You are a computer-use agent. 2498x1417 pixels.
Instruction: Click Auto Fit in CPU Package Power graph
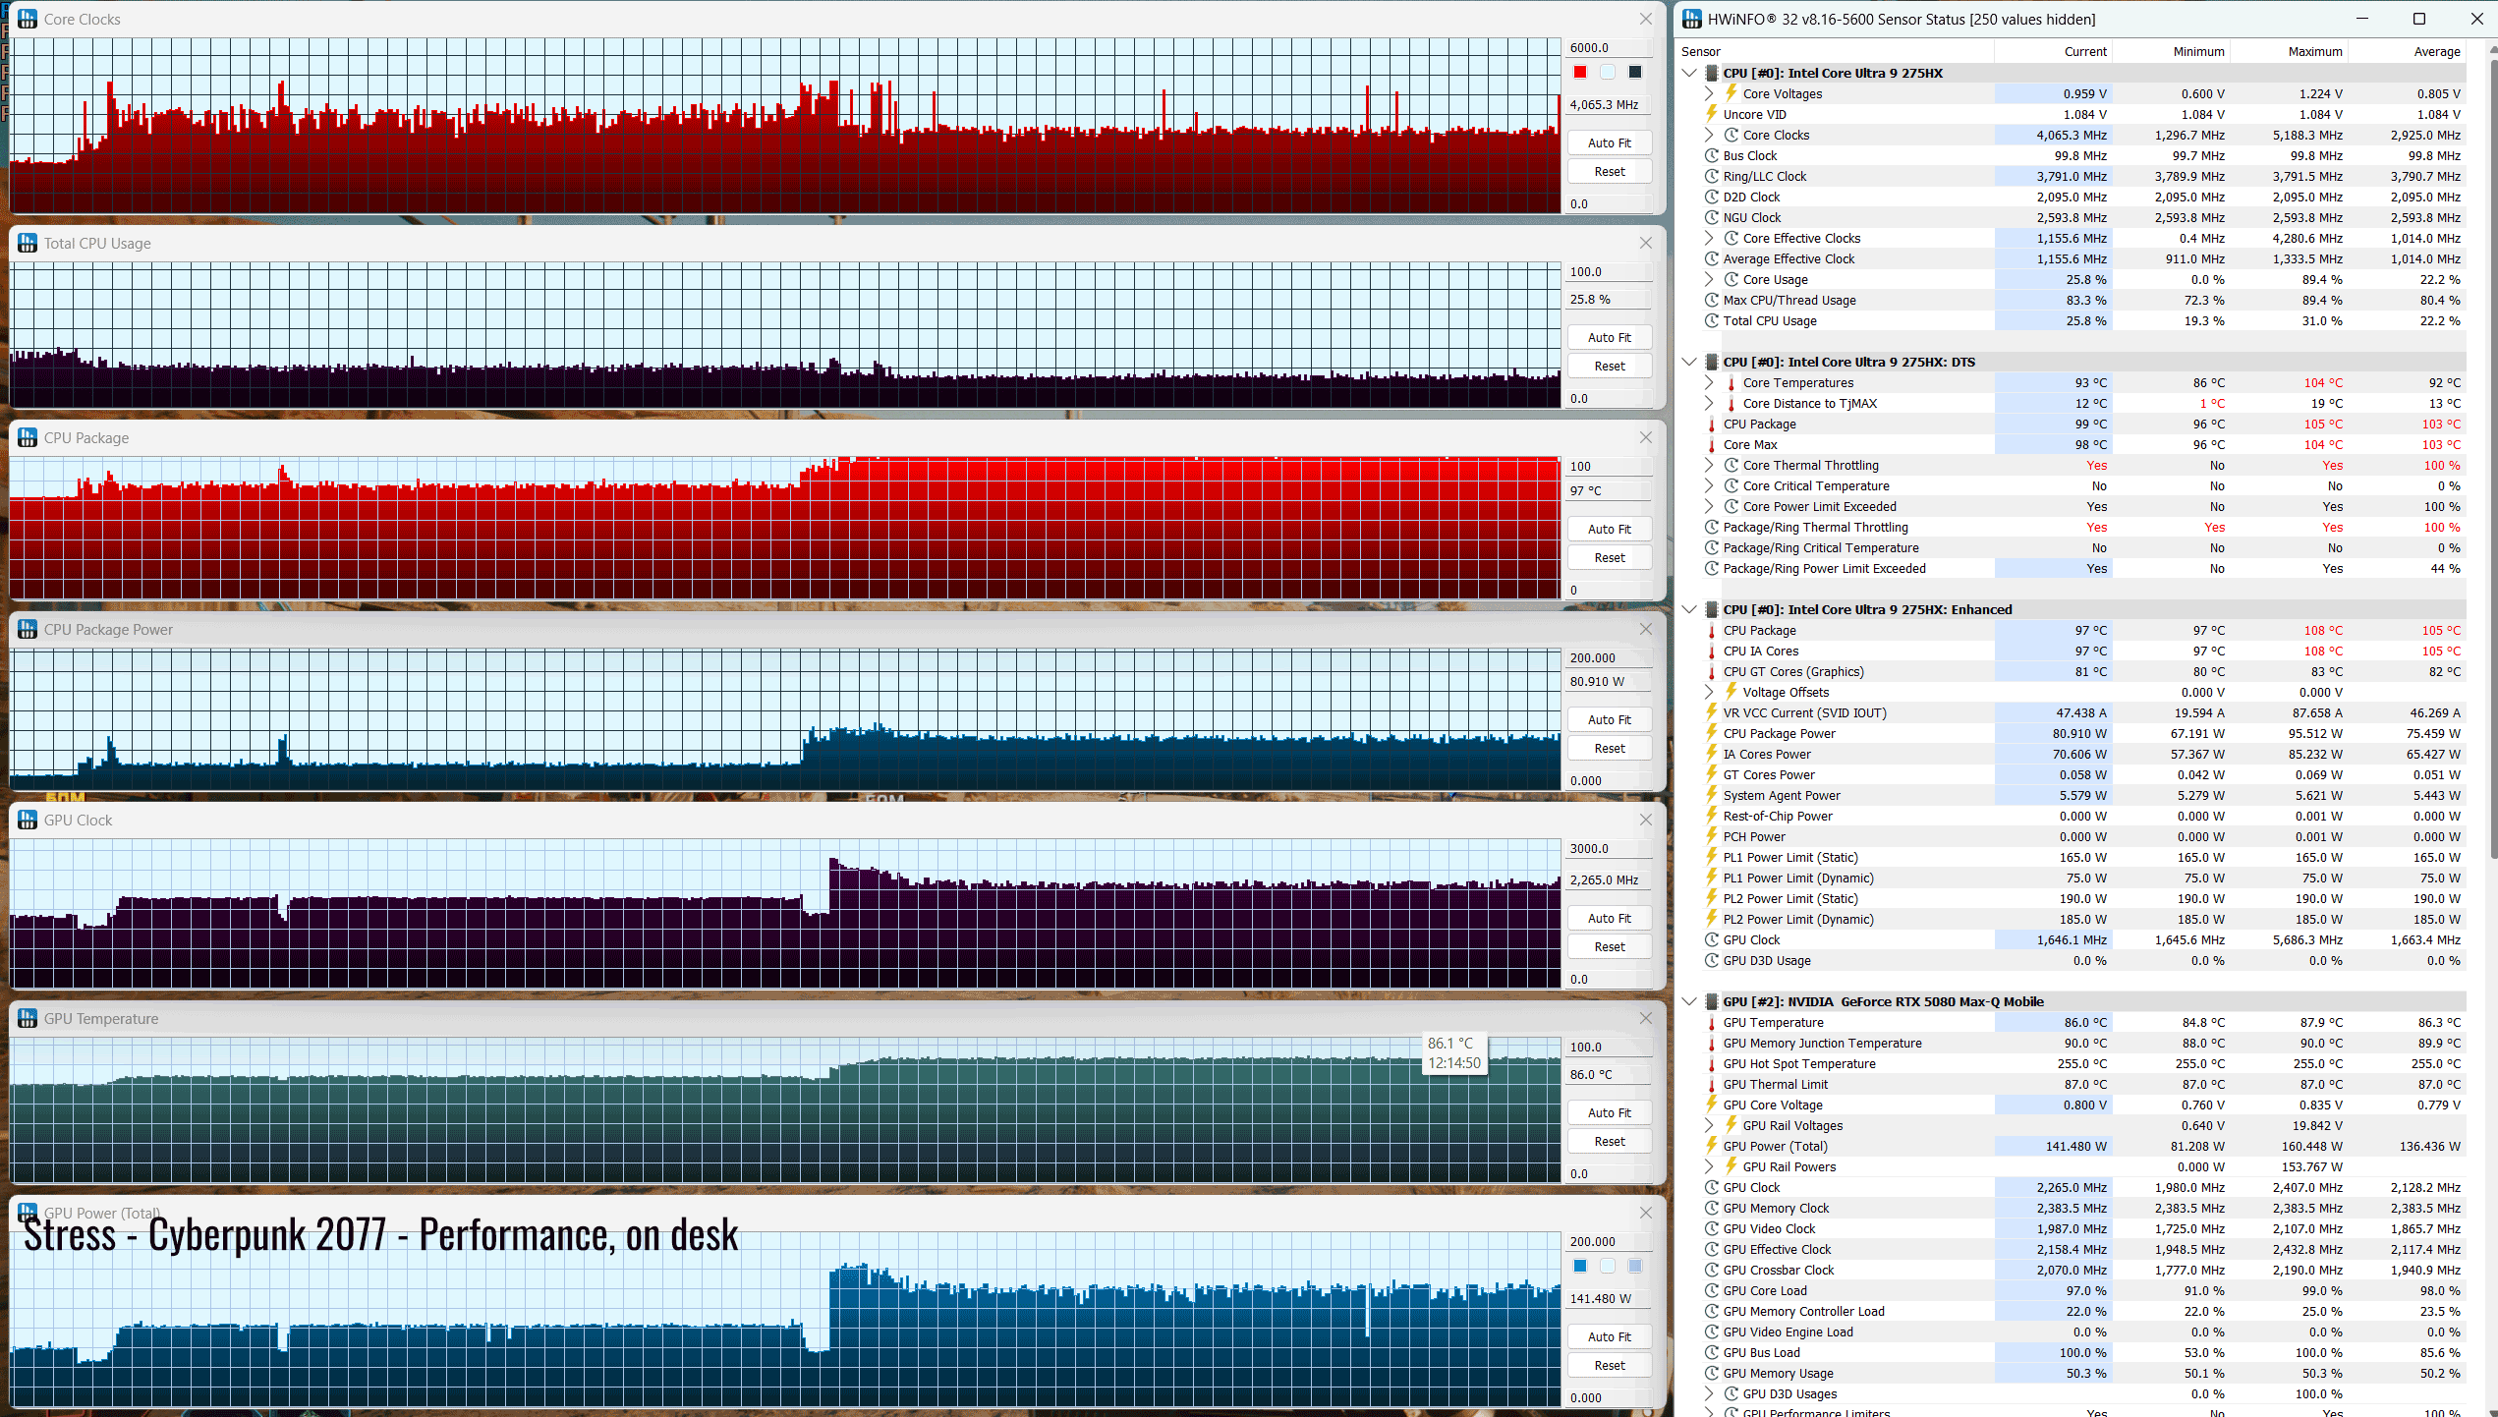pos(1609,719)
